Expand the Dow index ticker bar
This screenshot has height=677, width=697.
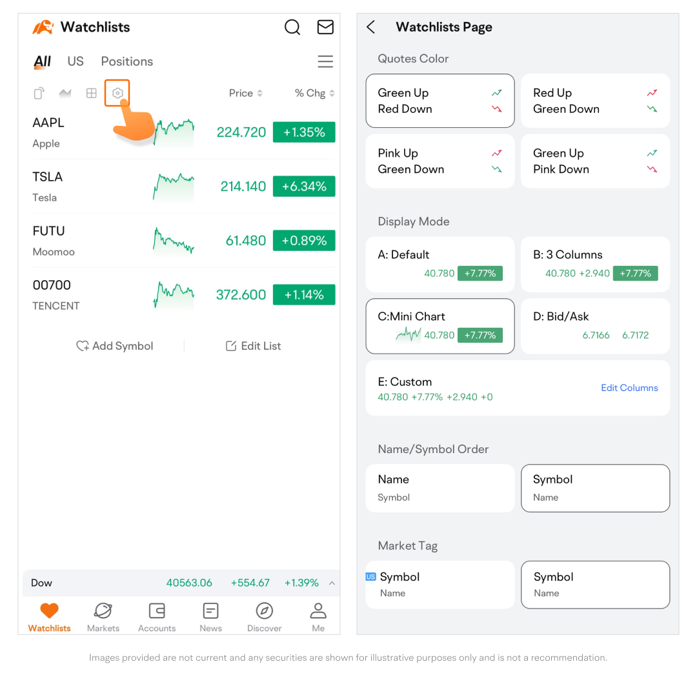point(332,583)
